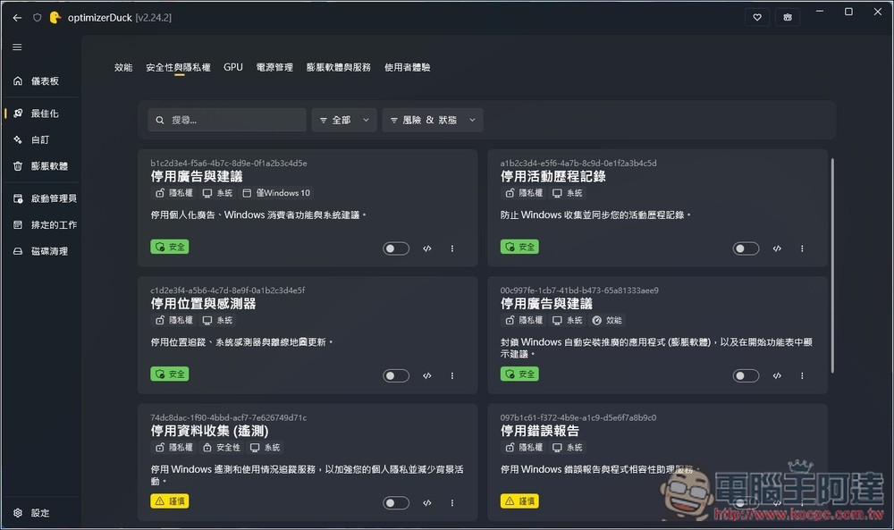Click 效能 tag on right 停用廣告與建議 card

[608, 320]
